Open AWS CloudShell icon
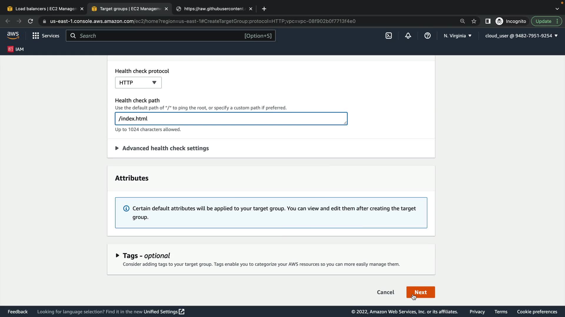 388,36
